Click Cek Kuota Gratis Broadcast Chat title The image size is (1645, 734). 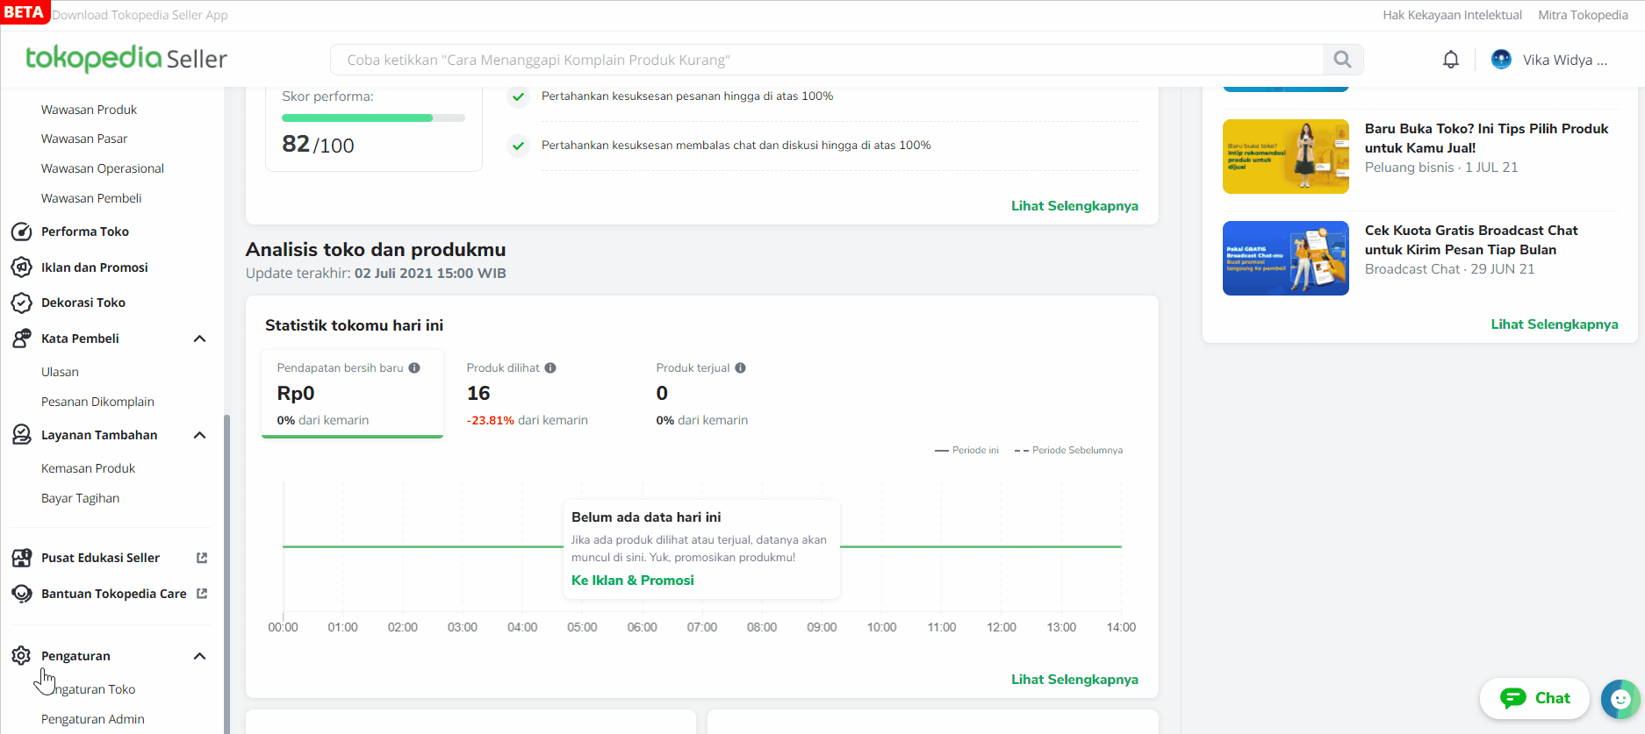[x=1471, y=240]
